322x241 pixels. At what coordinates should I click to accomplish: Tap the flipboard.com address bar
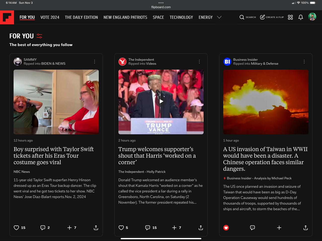point(161,7)
